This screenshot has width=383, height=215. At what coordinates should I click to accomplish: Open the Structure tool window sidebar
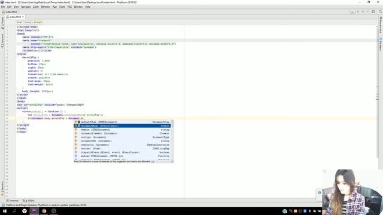click(2, 41)
